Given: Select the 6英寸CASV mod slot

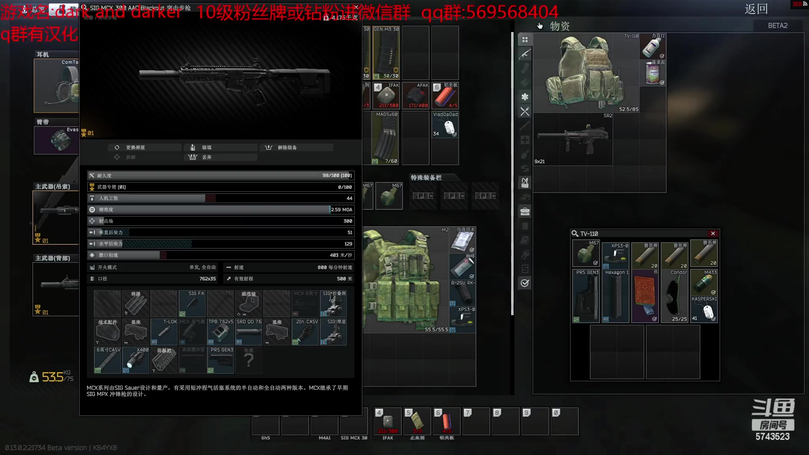Looking at the screenshot, I should click(x=107, y=360).
